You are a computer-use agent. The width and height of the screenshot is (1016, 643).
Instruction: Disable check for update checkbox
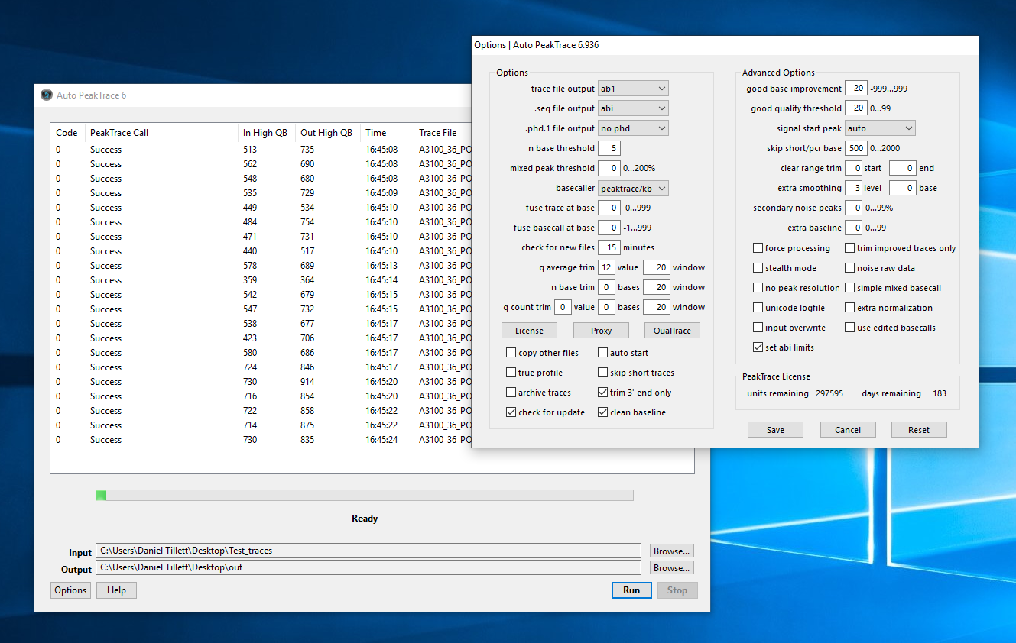point(511,412)
